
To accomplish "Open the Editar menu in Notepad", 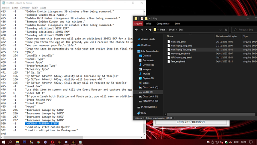I will [x=15, y=8].
